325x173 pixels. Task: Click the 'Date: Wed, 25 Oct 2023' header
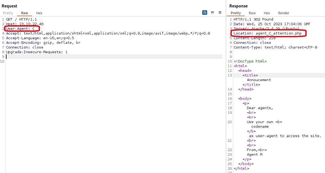272,24
